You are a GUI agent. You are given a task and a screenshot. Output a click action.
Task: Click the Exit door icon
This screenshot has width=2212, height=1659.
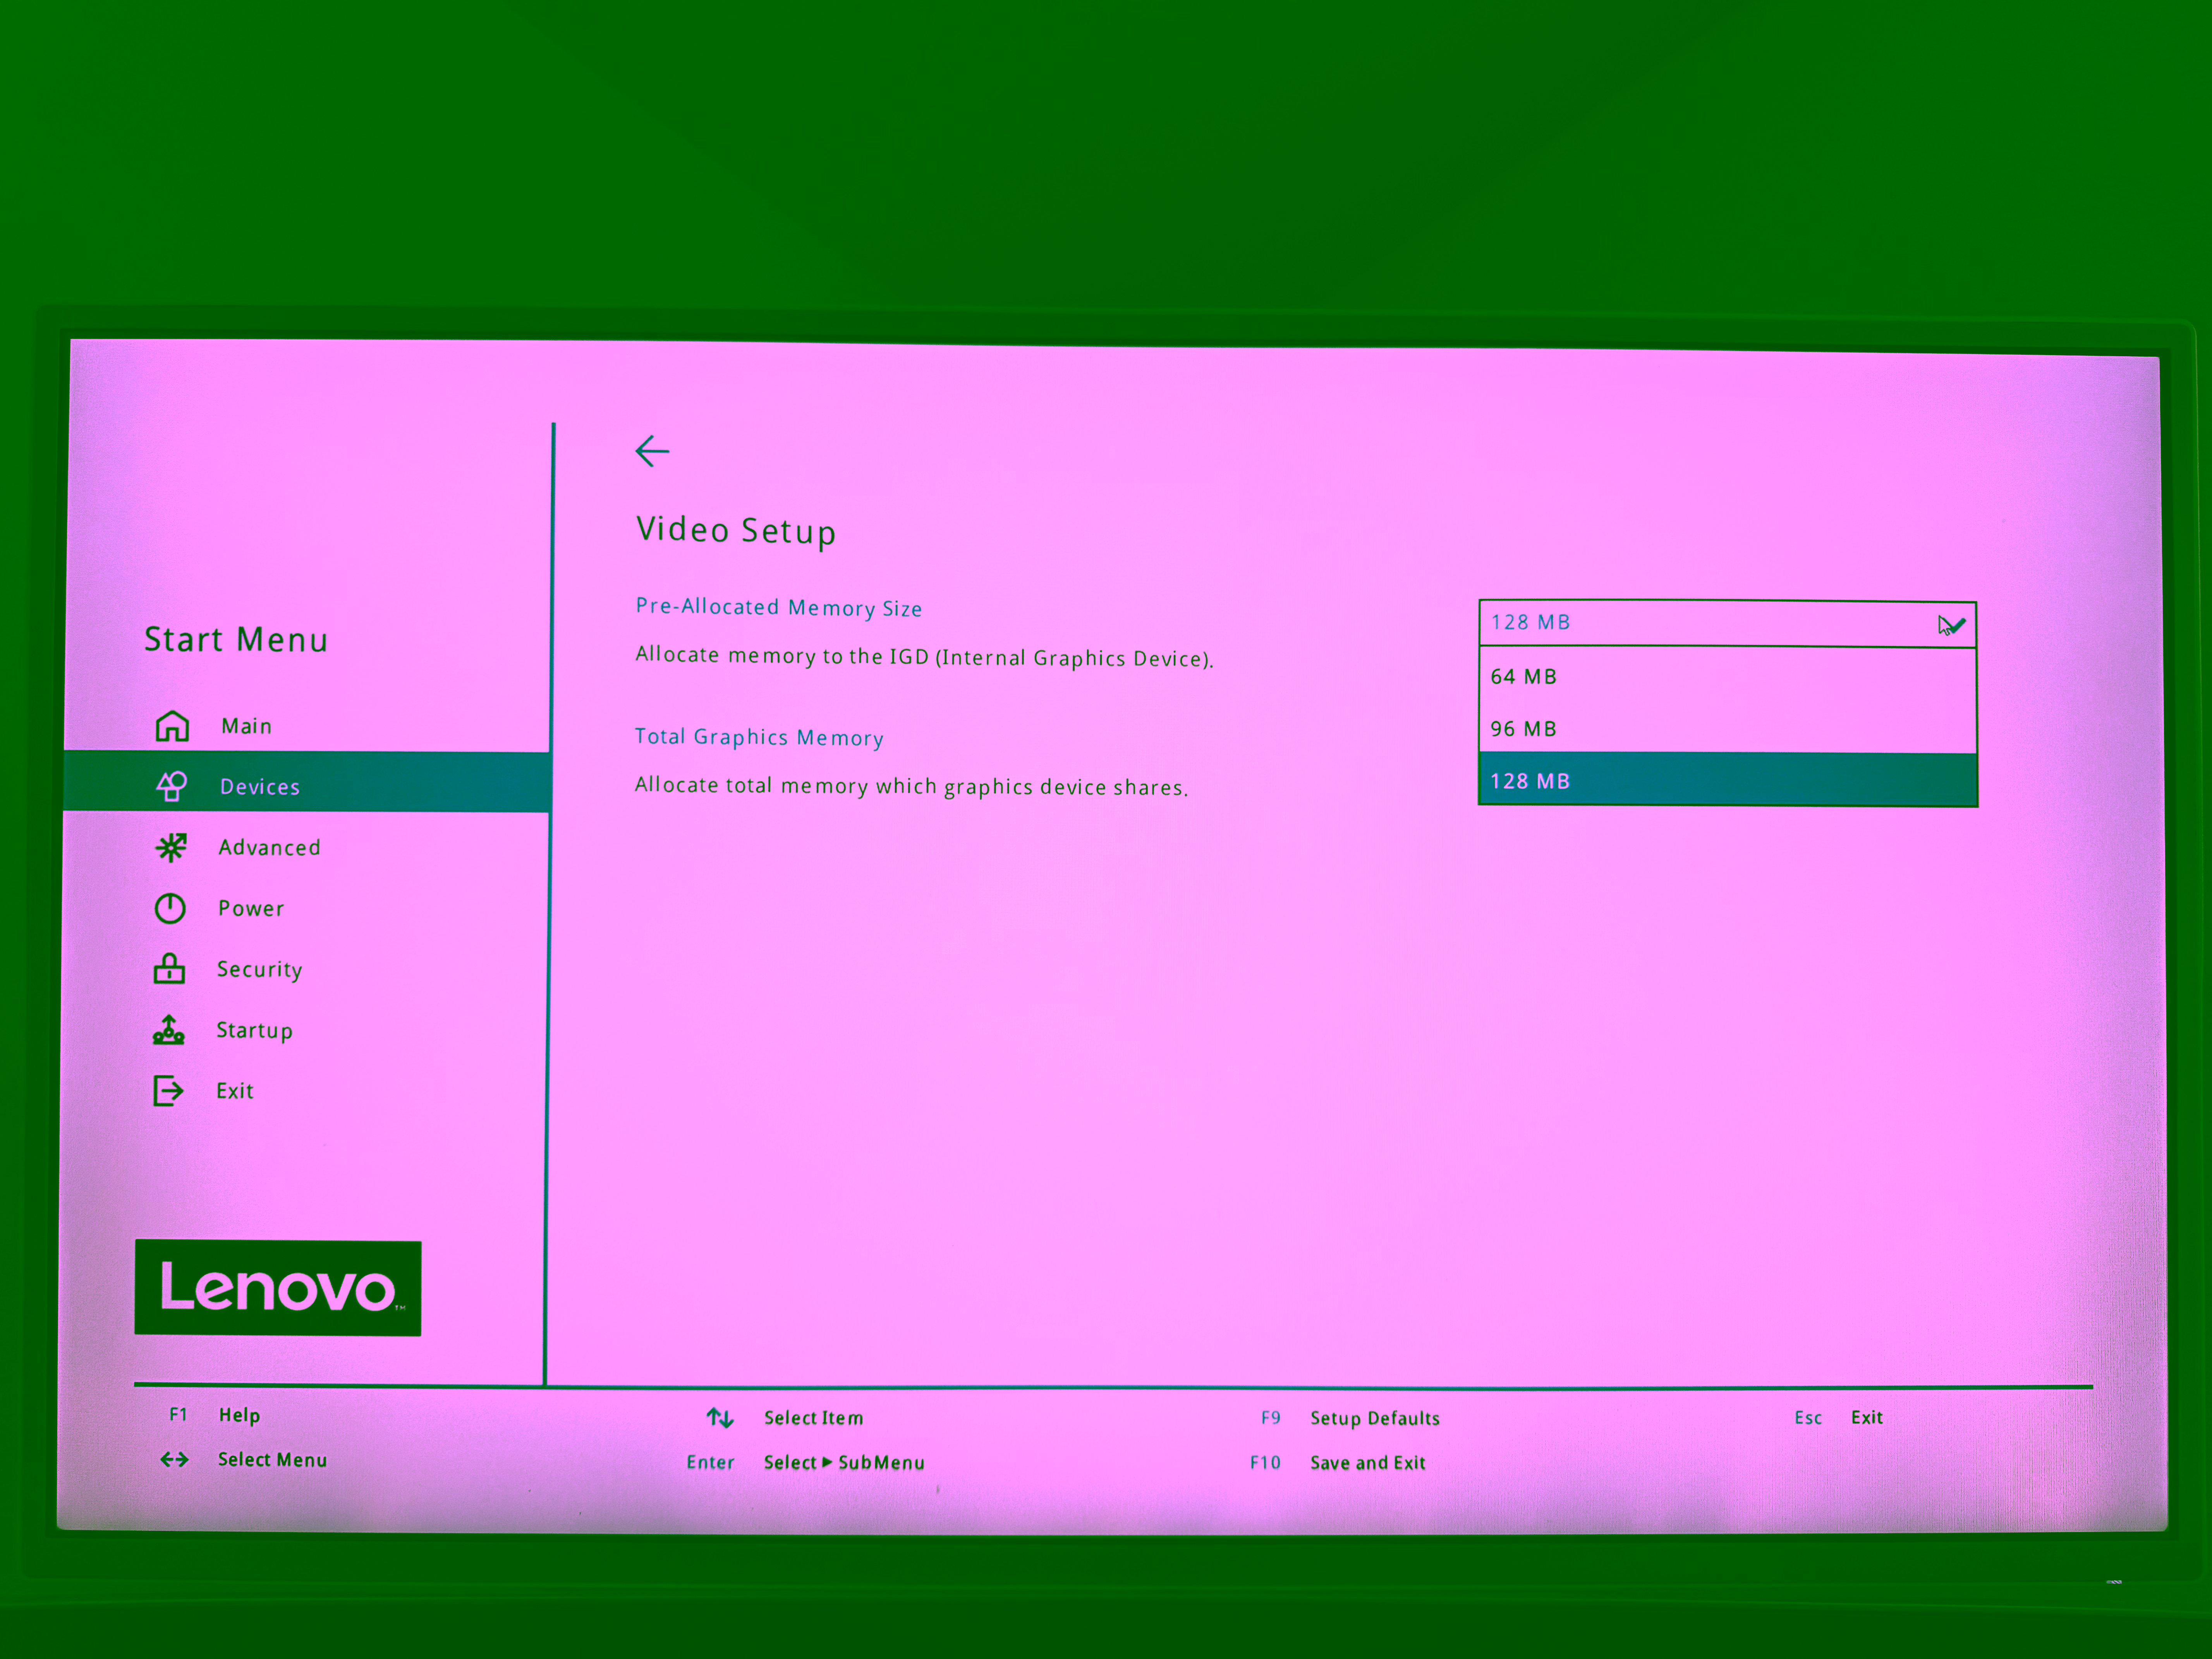click(168, 1091)
